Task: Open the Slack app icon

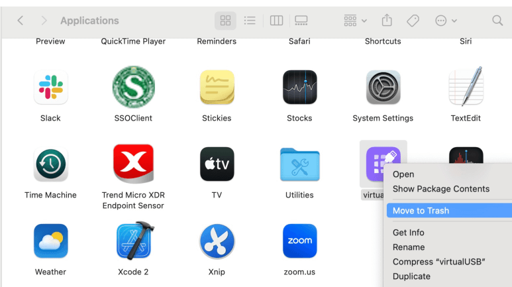Action: (50, 87)
